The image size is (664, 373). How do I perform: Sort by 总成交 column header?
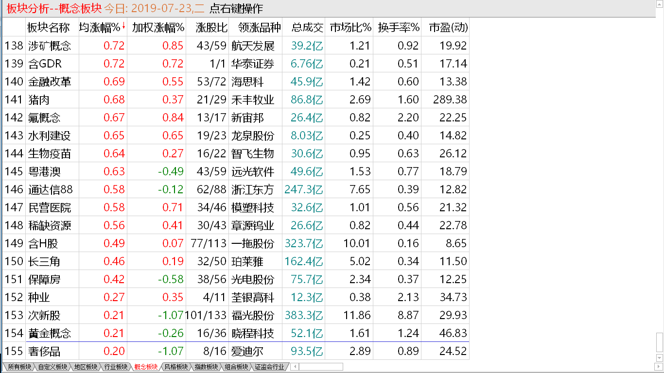click(x=307, y=27)
